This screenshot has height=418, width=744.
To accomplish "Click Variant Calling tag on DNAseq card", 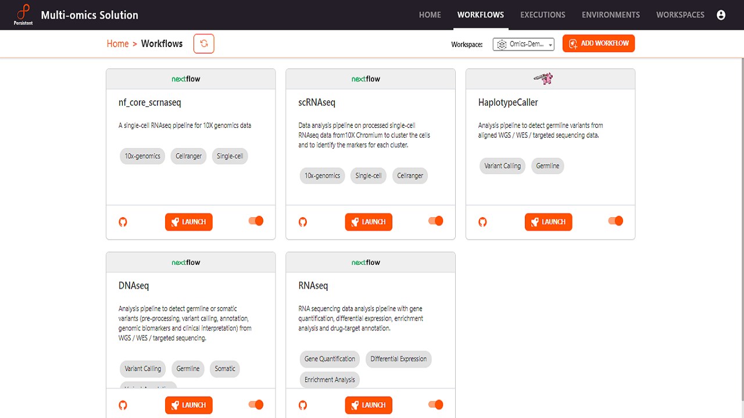I will [x=143, y=369].
